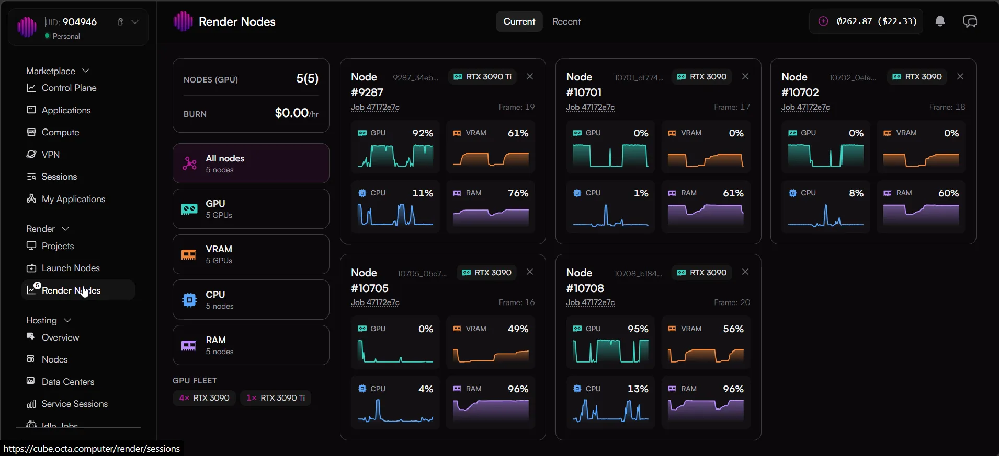Select the CPU metric filter

pyautogui.click(x=251, y=300)
